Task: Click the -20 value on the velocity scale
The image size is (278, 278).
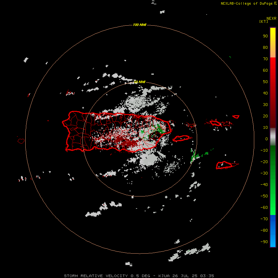Action: point(264,162)
